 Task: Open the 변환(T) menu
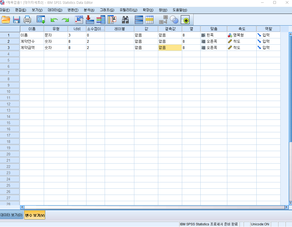click(73, 10)
